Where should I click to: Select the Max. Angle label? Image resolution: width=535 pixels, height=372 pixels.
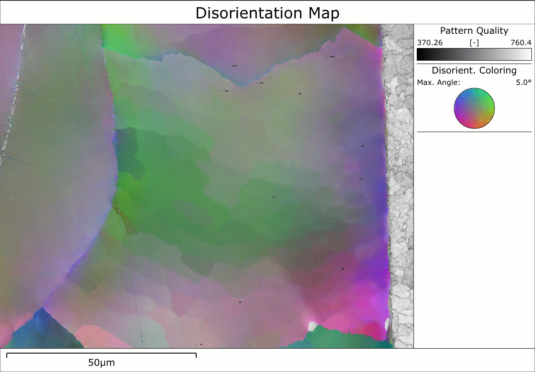[x=438, y=82]
